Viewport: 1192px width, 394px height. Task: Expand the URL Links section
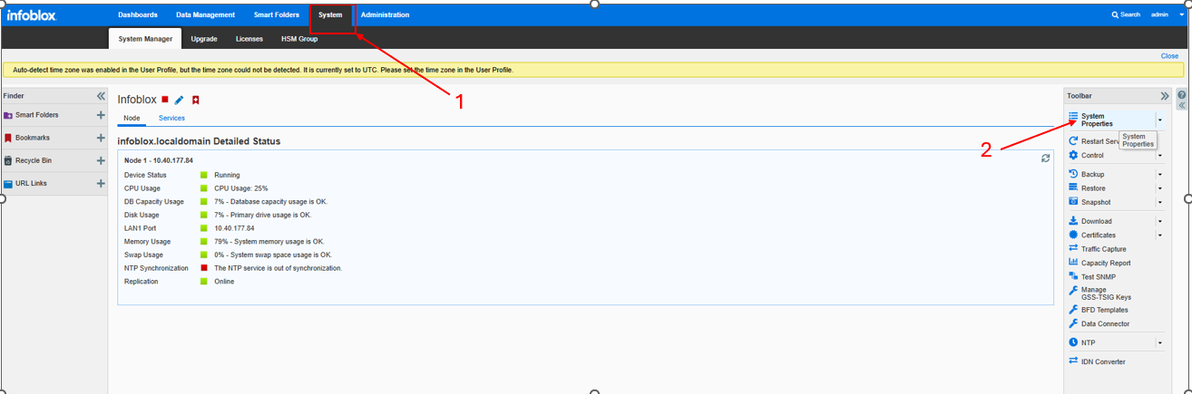(x=101, y=183)
